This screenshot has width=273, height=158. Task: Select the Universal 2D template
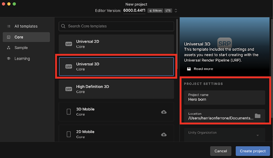coord(116,44)
